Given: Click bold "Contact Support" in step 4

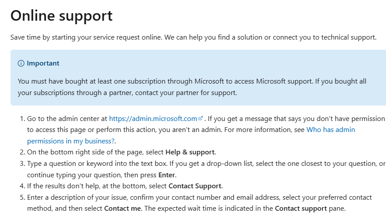Looking at the screenshot, I should (195, 186).
